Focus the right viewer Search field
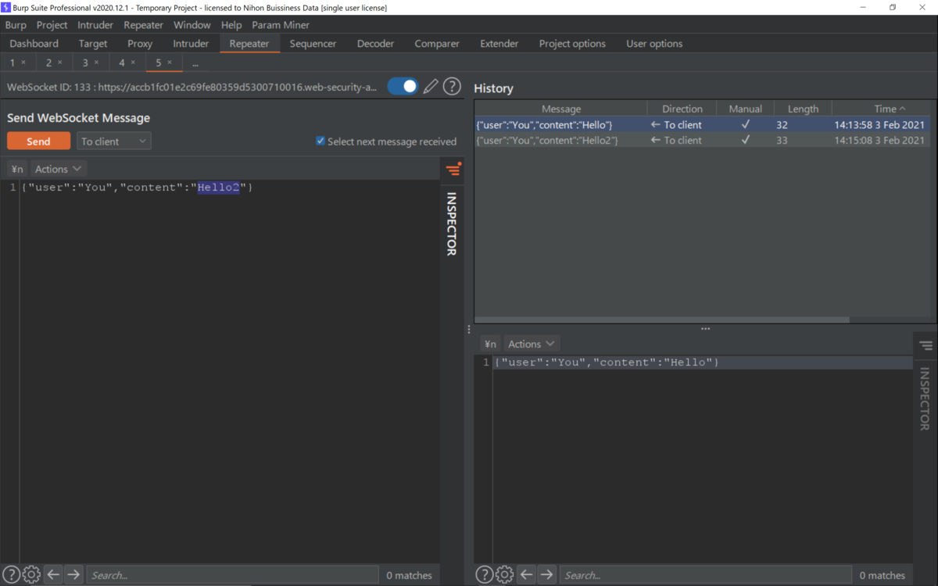Screen dimensions: 938x586 pyautogui.click(x=706, y=575)
